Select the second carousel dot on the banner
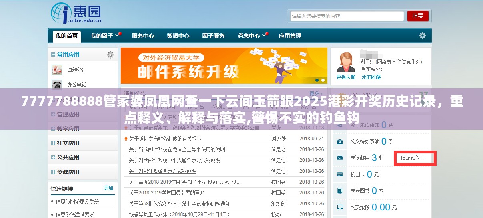Screen dimensions: 483x218 pos(323,80)
